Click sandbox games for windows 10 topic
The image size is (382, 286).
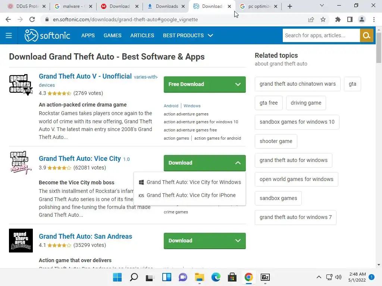297,122
